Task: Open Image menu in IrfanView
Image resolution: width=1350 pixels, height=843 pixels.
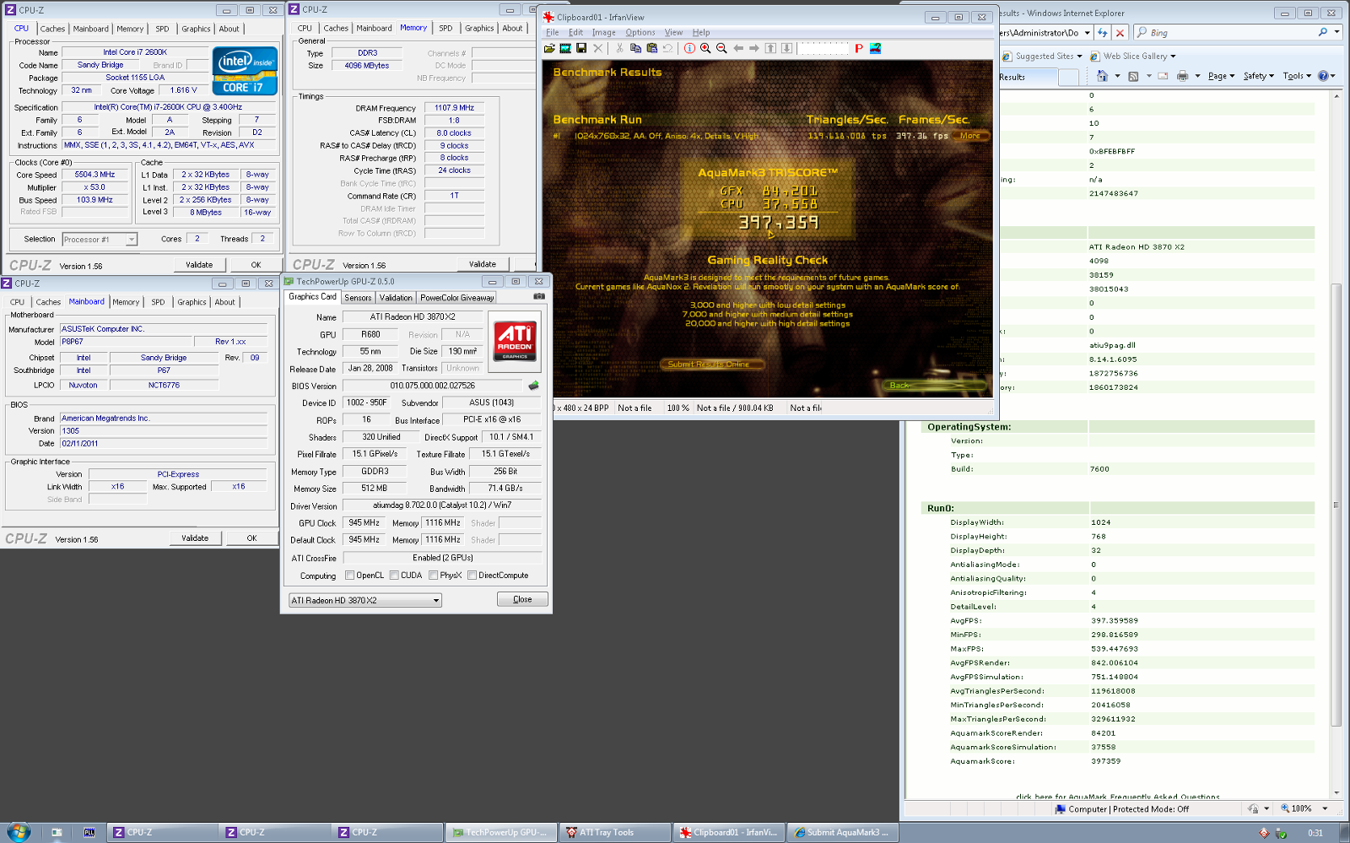Action: [604, 33]
